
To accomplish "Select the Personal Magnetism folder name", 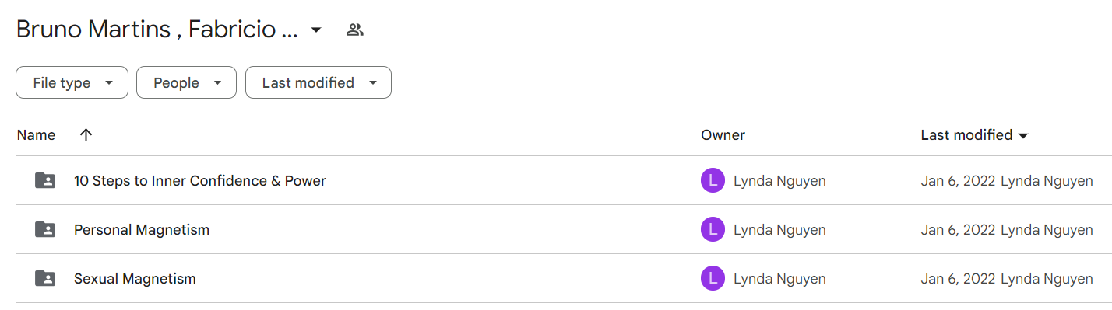I will tap(142, 229).
